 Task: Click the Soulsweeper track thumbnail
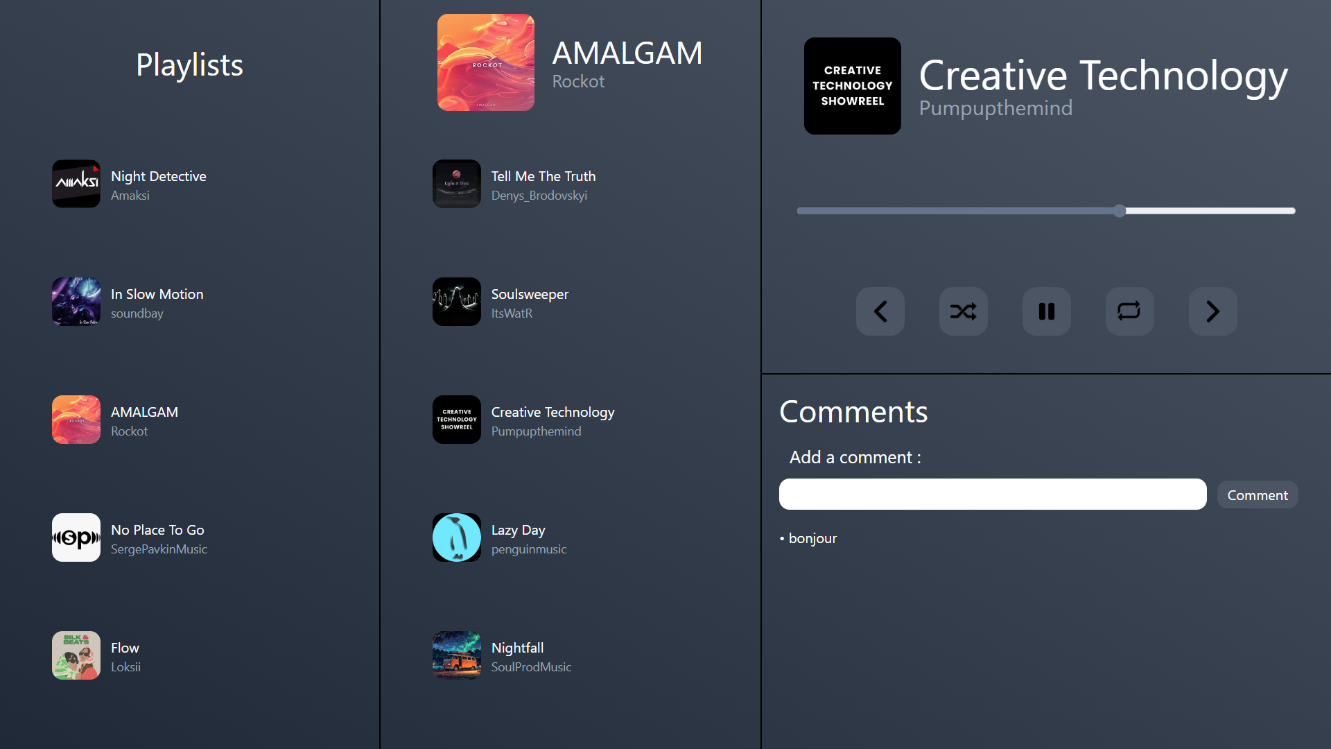pyautogui.click(x=456, y=302)
